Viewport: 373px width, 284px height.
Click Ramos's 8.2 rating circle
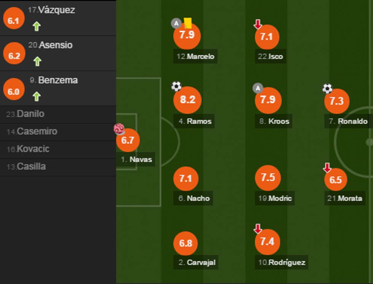[187, 100]
